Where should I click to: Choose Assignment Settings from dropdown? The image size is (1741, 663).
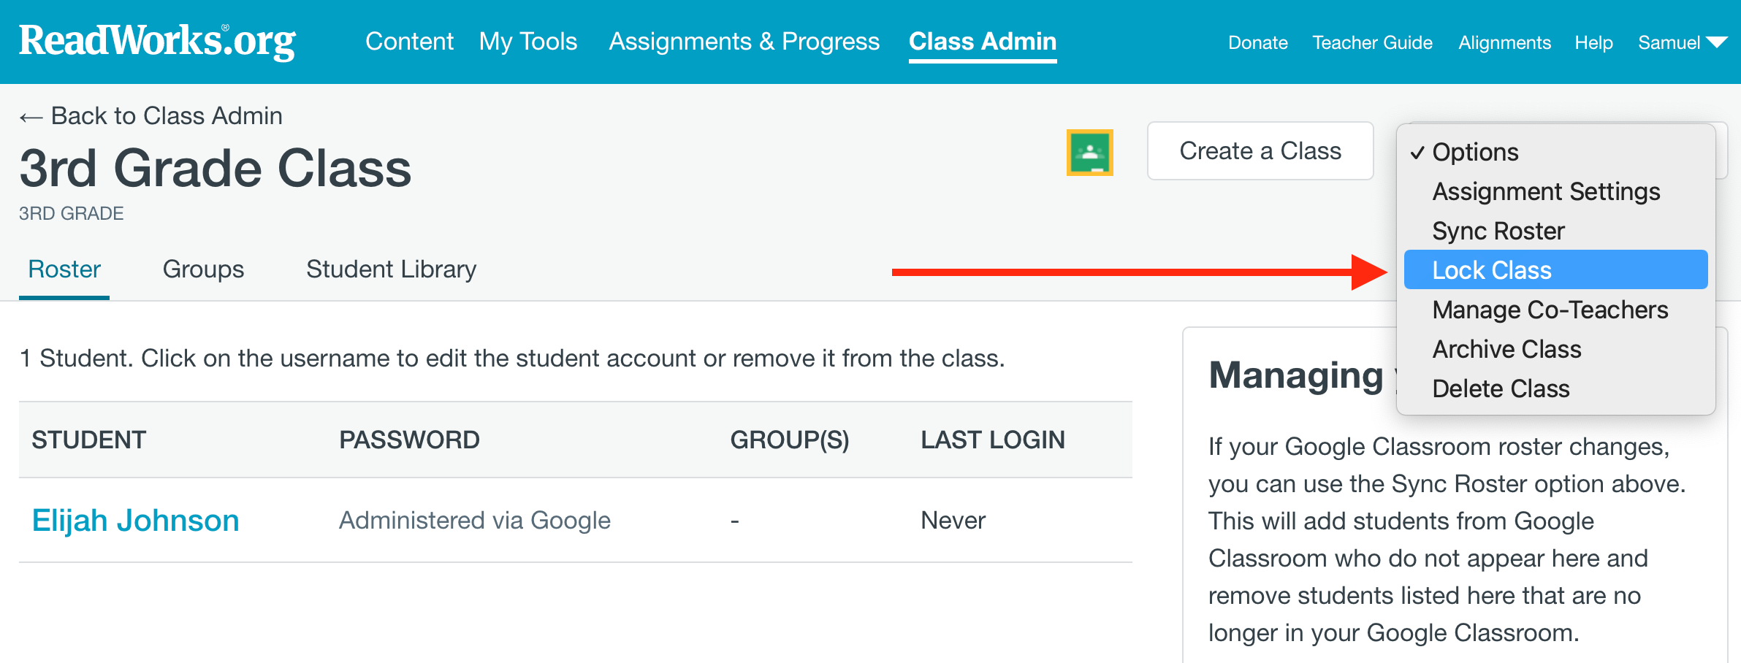(1556, 191)
